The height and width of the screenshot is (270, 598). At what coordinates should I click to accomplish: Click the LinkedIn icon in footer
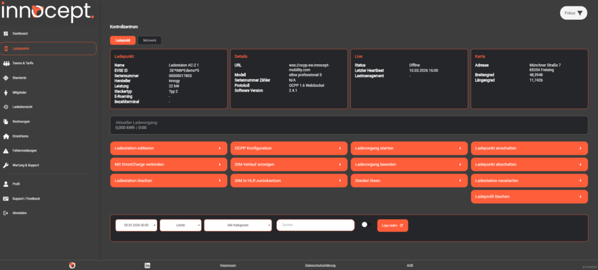[x=147, y=265]
